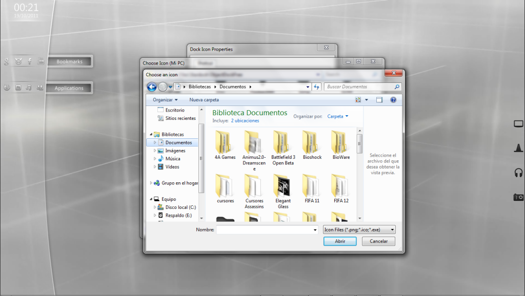Screen dimensions: 525x296
Task: Open the Animus2.0-Dreamscene folder
Action: point(254,151)
